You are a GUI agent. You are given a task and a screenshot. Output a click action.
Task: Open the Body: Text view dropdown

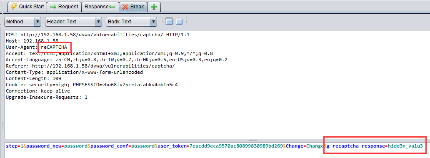point(131,22)
